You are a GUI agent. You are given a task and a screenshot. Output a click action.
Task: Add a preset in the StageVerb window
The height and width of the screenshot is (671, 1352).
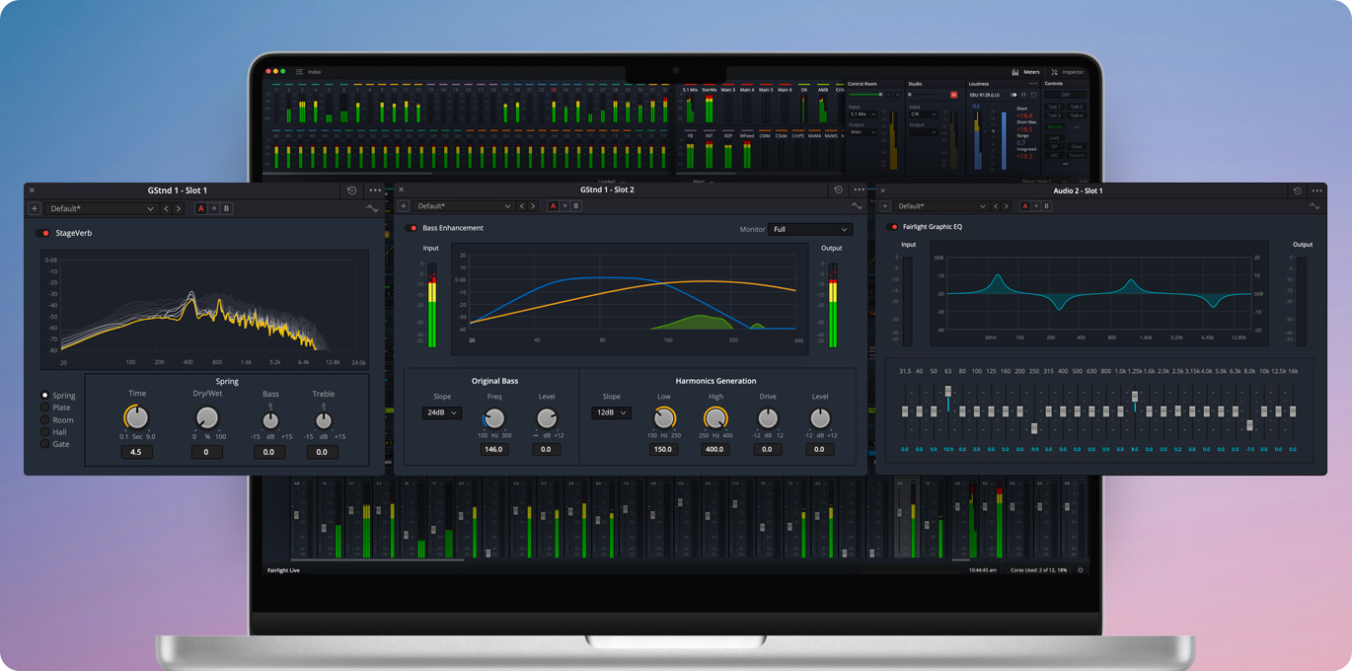tap(35, 209)
